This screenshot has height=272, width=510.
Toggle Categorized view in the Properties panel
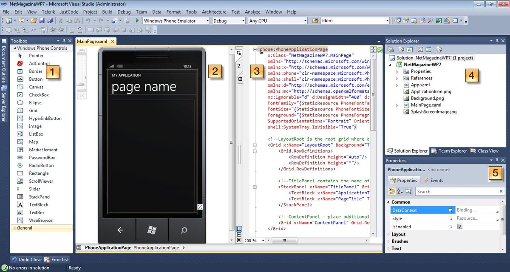pyautogui.click(x=392, y=191)
